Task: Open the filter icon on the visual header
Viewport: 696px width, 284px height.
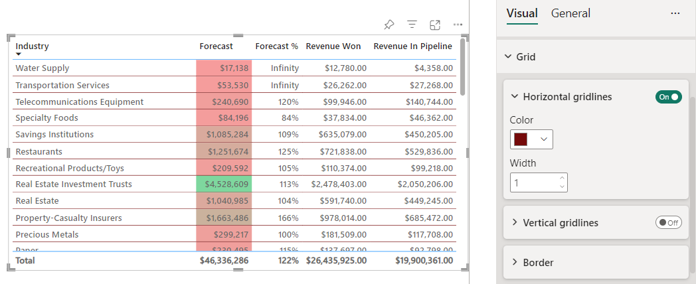Action: pos(412,25)
